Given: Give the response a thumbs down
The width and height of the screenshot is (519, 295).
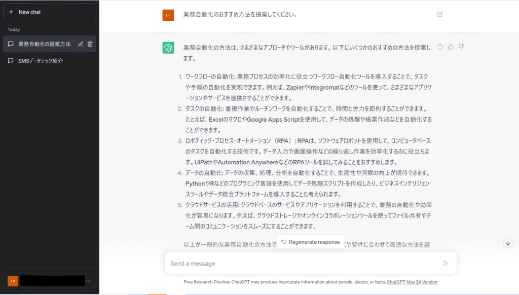Looking at the screenshot, I should (461, 47).
